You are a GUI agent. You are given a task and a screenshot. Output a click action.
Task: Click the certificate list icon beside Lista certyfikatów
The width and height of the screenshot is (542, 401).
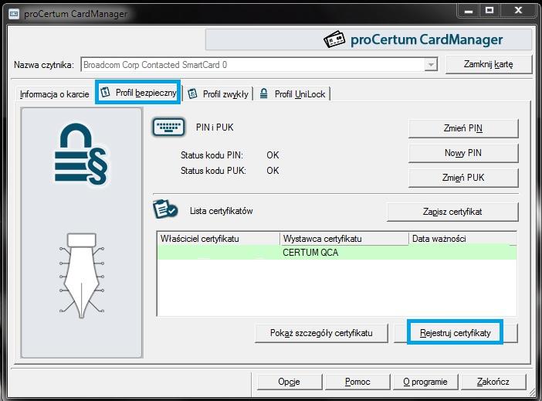point(165,209)
